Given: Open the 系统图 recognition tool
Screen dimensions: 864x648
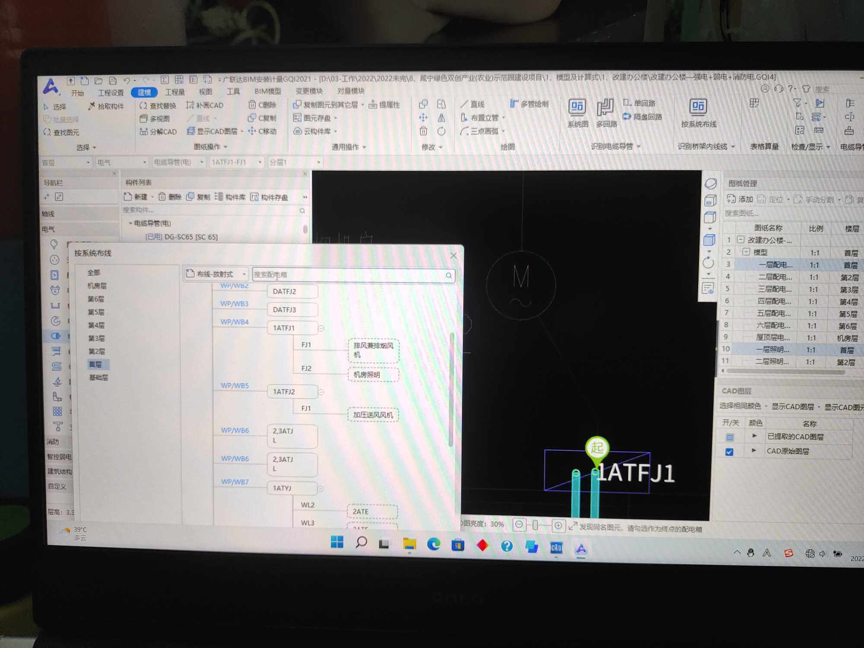Looking at the screenshot, I should tap(577, 113).
